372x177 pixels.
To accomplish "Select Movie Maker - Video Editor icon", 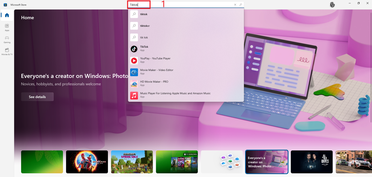I will point(134,72).
